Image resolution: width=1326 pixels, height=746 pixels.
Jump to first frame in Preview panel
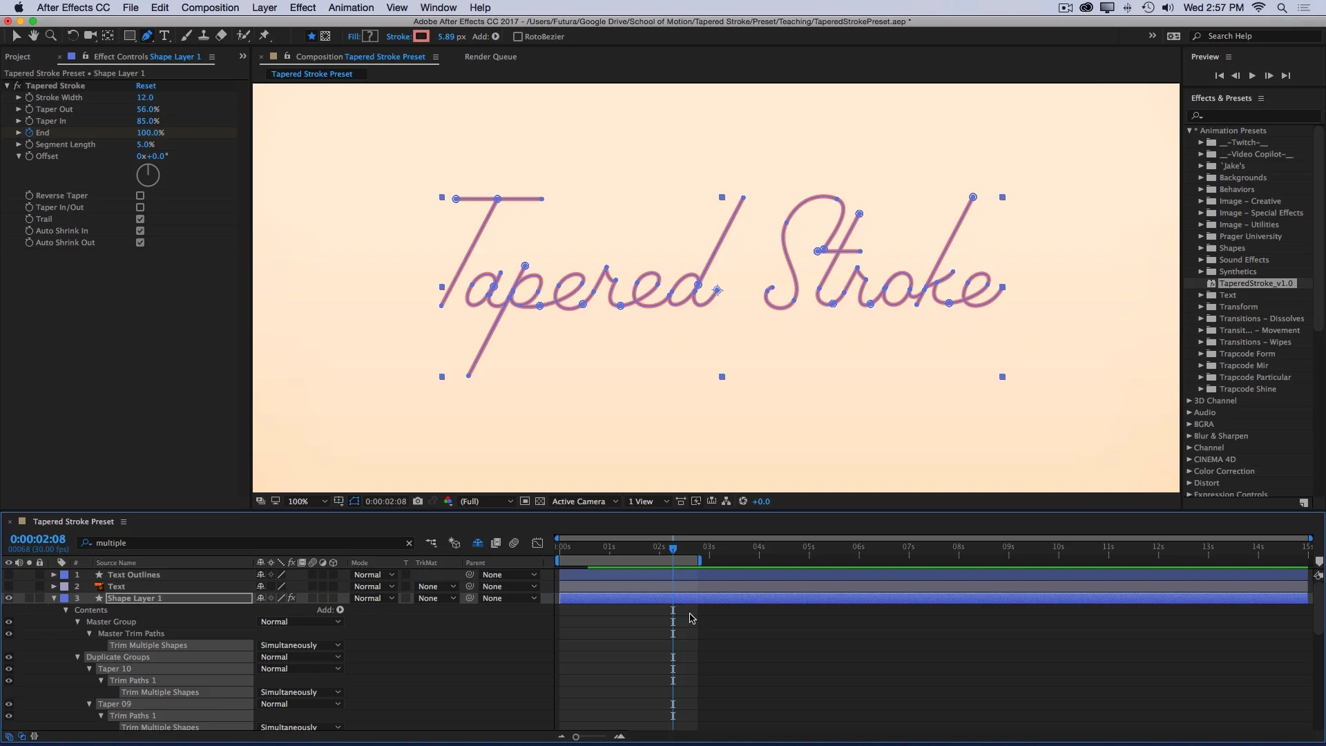pyautogui.click(x=1219, y=76)
